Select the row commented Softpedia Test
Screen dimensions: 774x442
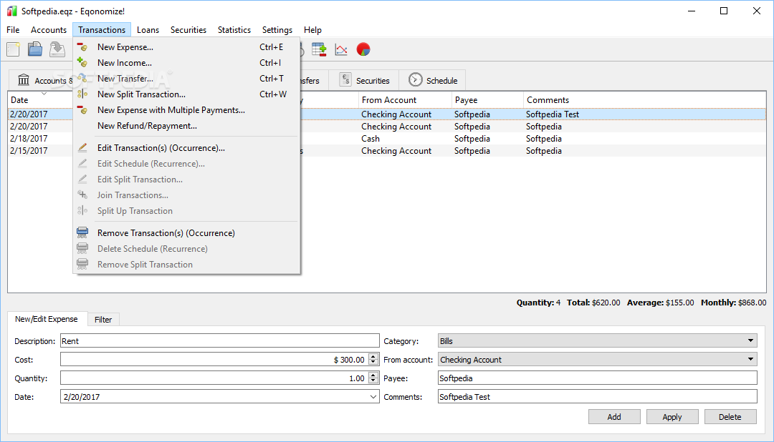click(387, 114)
